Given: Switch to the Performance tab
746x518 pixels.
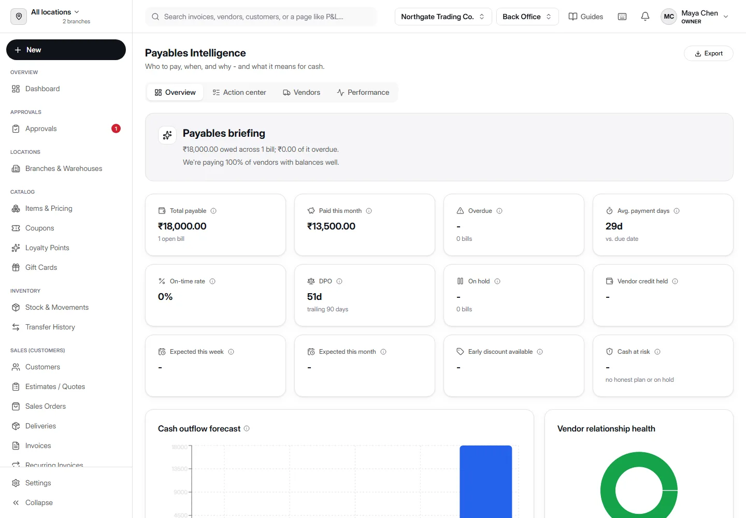Looking at the screenshot, I should pyautogui.click(x=363, y=92).
